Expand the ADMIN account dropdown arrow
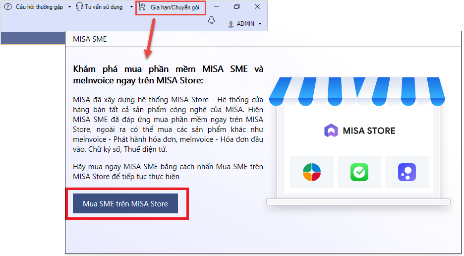The height and width of the screenshot is (256, 464). coord(260,24)
